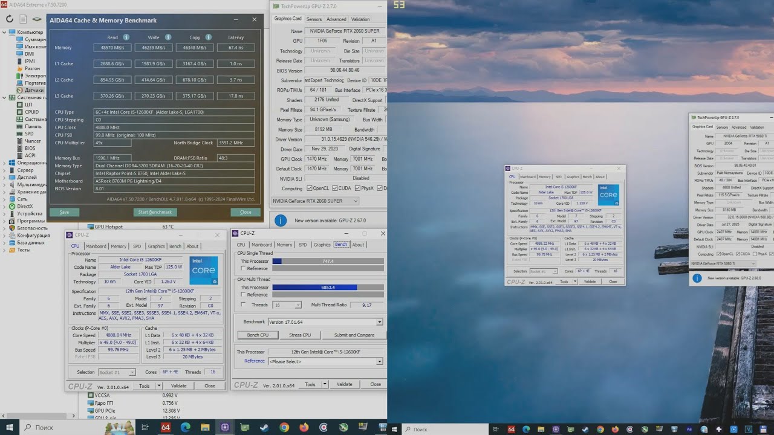Click the AIDA64 toolbar refresh icon
This screenshot has width=774, height=435.
pos(9,19)
